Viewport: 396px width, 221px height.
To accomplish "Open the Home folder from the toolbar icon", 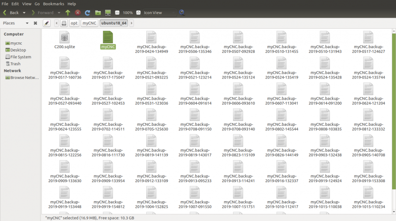I will point(98,13).
